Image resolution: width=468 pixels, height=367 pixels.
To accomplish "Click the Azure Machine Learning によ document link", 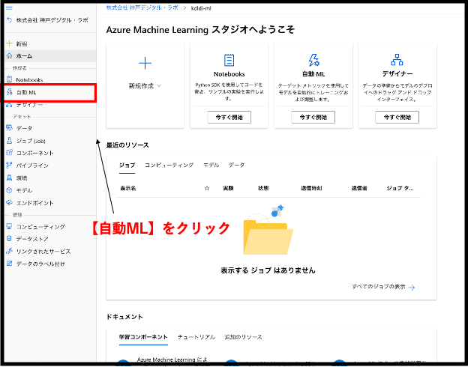I will [x=172, y=360].
